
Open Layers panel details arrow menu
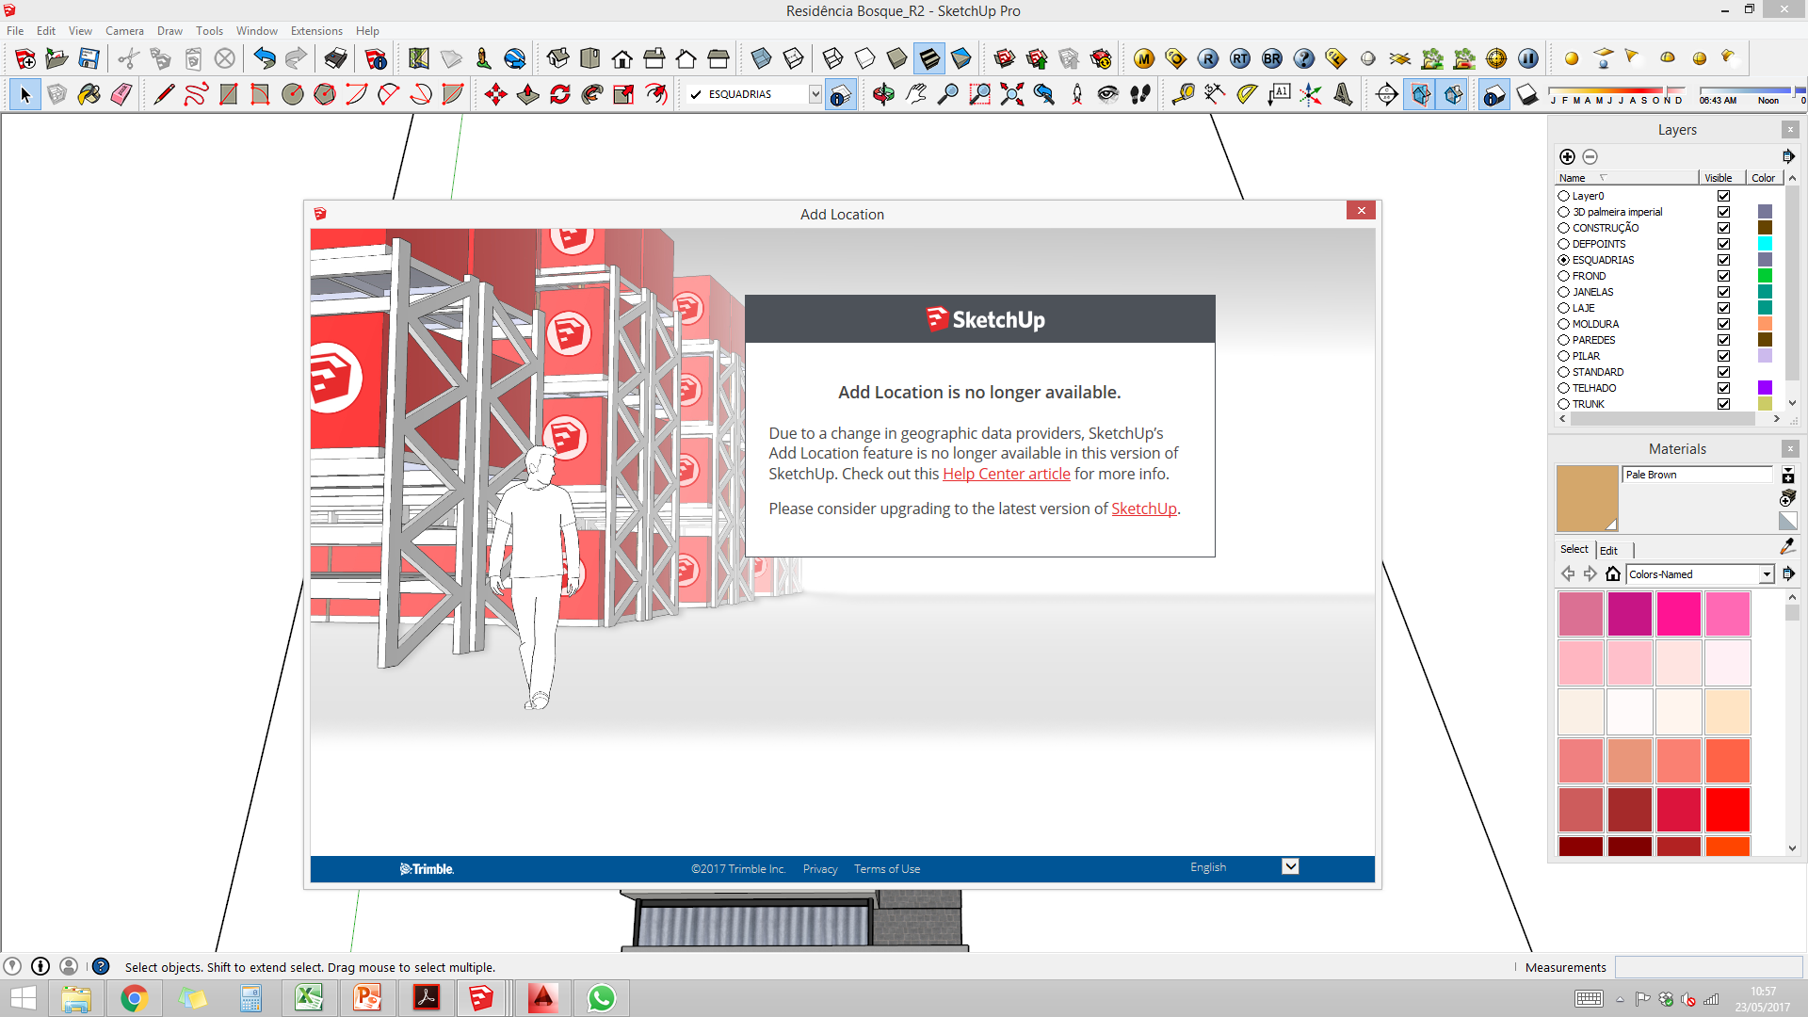coord(1788,156)
